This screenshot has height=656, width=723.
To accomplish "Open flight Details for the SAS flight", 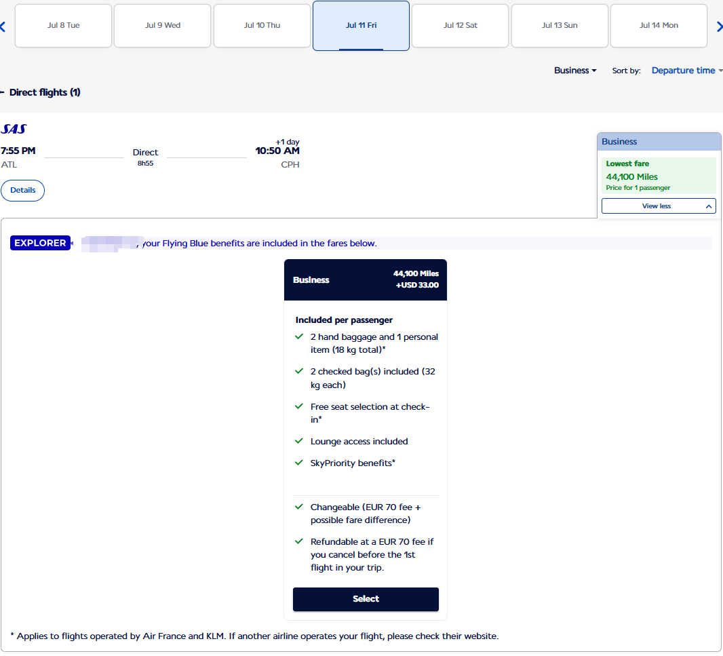I will pyautogui.click(x=22, y=191).
